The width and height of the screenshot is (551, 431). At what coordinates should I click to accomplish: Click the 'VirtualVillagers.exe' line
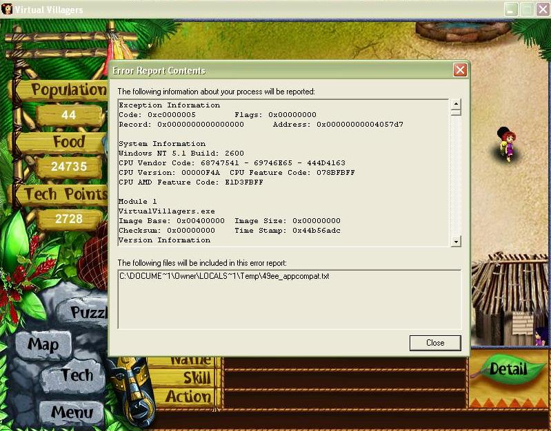[x=167, y=211]
